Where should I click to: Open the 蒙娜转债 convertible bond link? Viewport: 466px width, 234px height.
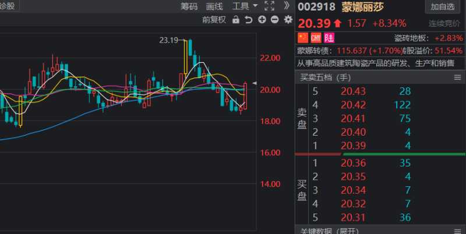(315, 51)
